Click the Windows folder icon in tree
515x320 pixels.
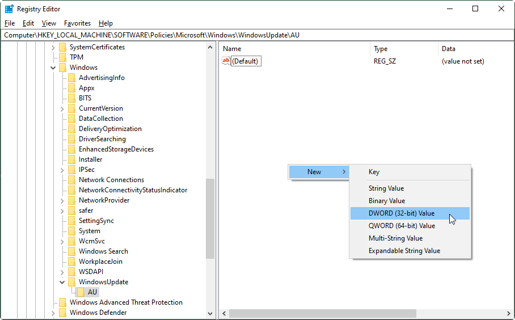point(63,68)
